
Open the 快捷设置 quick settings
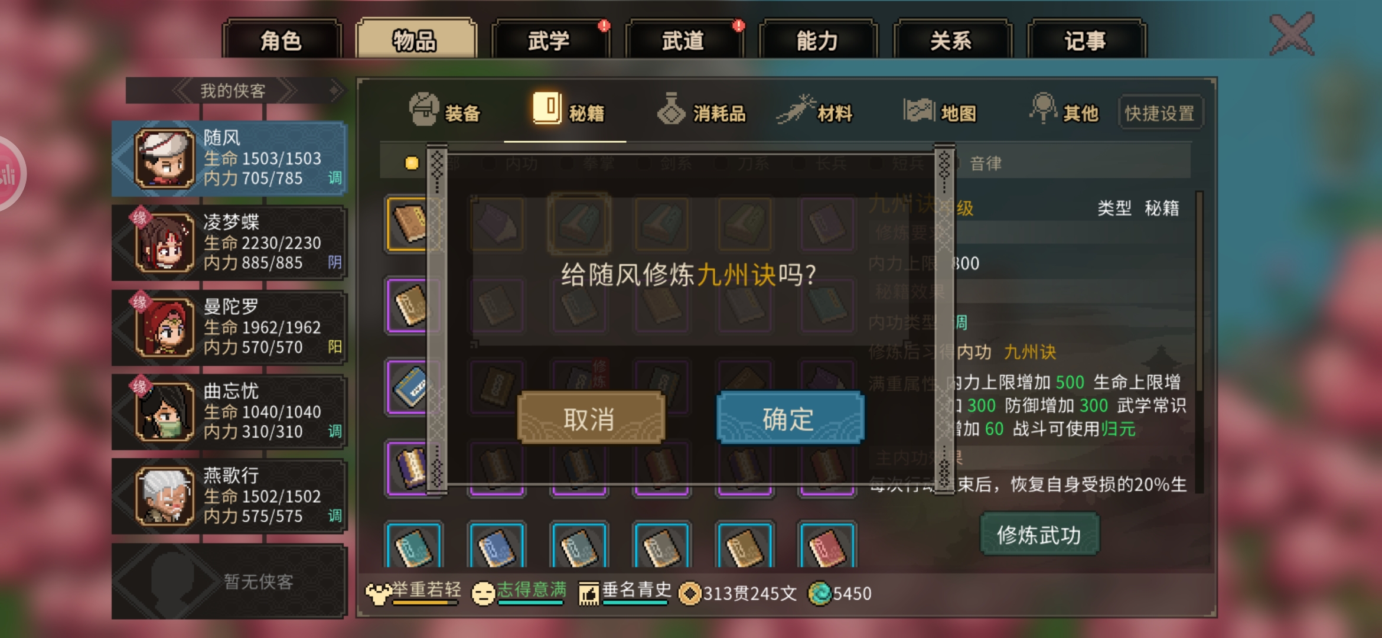[1160, 112]
